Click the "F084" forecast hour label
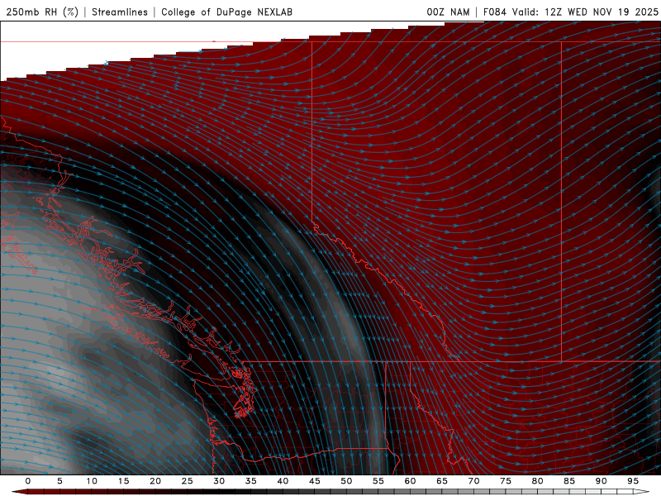 coord(494,12)
